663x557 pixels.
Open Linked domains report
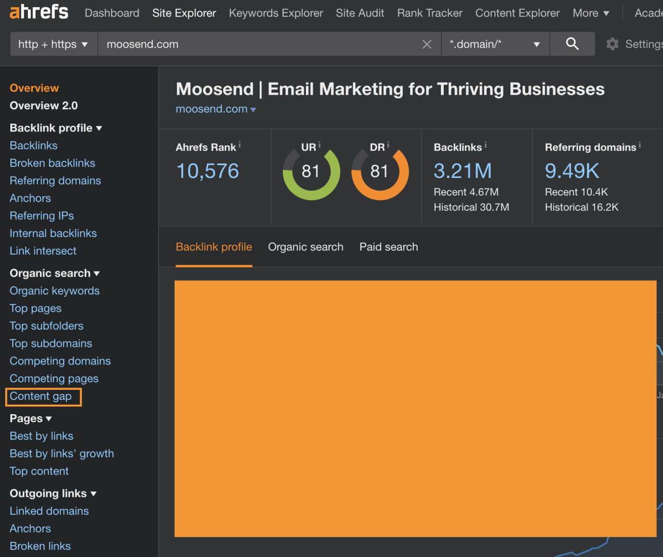pyautogui.click(x=49, y=511)
